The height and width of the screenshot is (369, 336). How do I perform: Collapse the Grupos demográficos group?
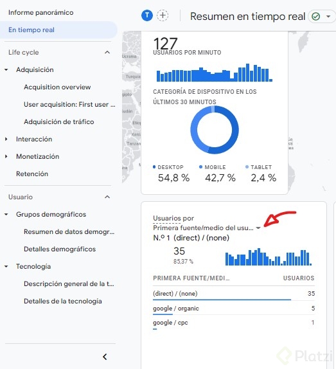tap(6, 214)
